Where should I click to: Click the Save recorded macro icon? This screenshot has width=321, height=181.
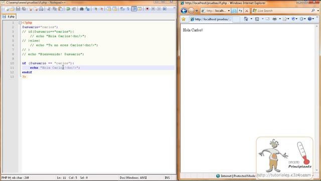(165, 9)
